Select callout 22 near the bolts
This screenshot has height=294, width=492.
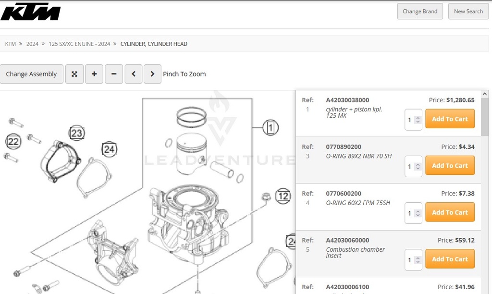(x=13, y=142)
